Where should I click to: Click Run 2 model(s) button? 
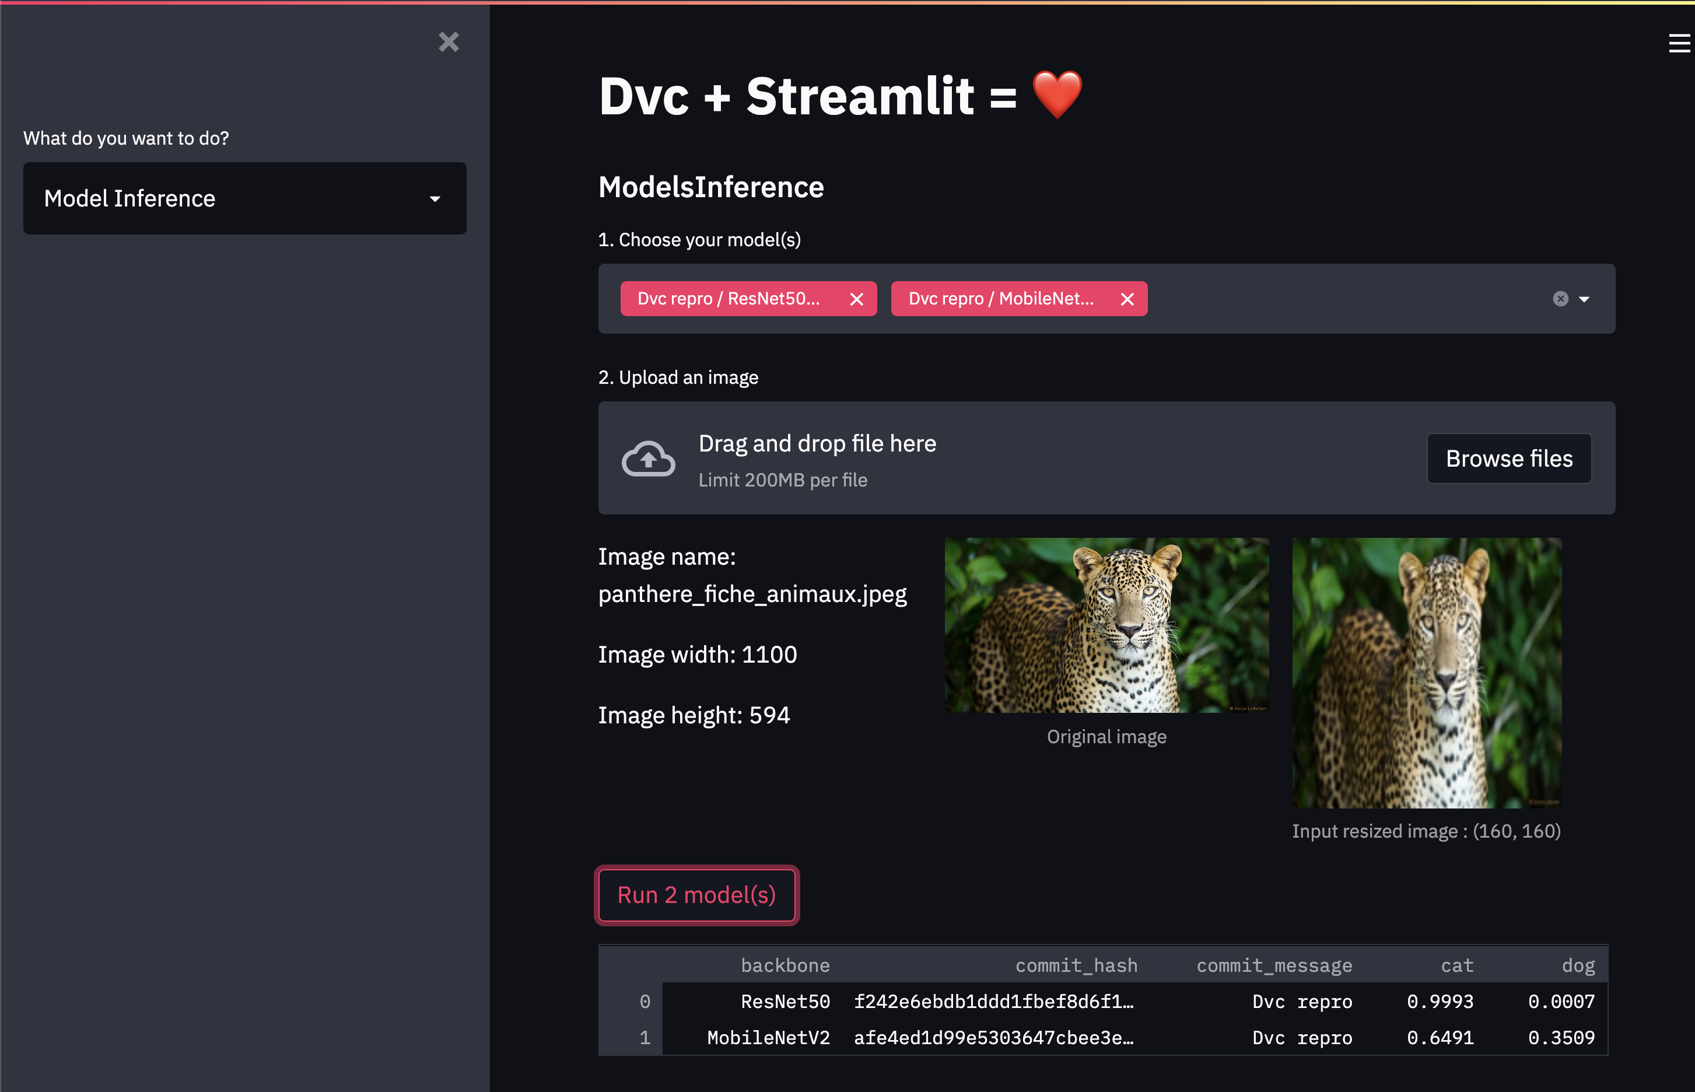(695, 894)
